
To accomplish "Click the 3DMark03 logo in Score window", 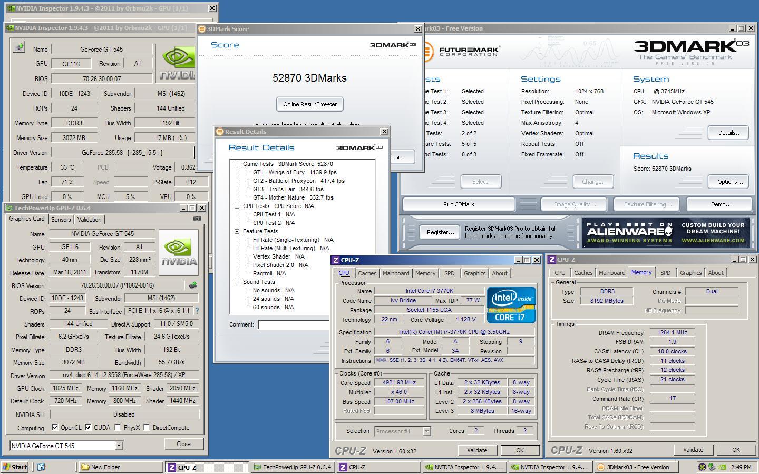I will coord(393,45).
